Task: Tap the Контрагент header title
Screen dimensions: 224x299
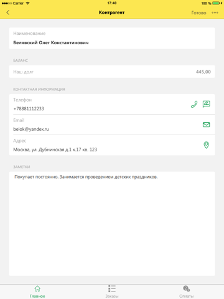Action: [x=111, y=12]
